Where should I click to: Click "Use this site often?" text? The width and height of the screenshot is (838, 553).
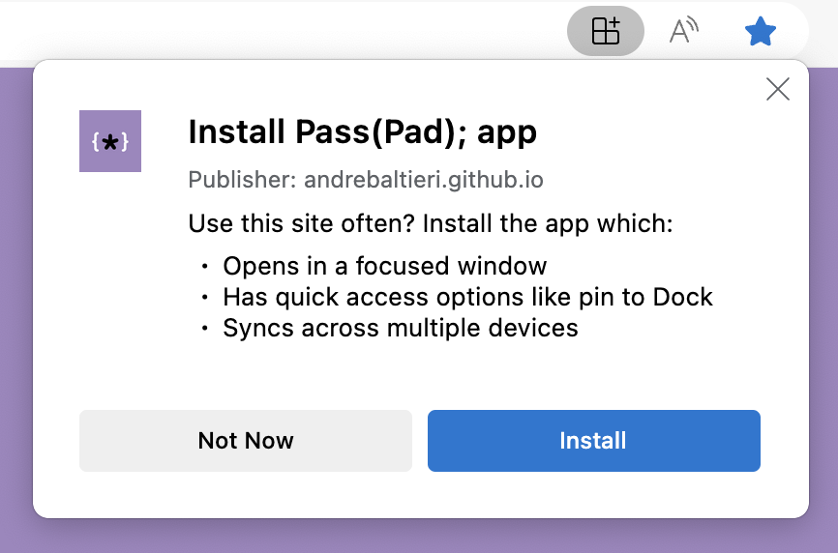pos(301,223)
